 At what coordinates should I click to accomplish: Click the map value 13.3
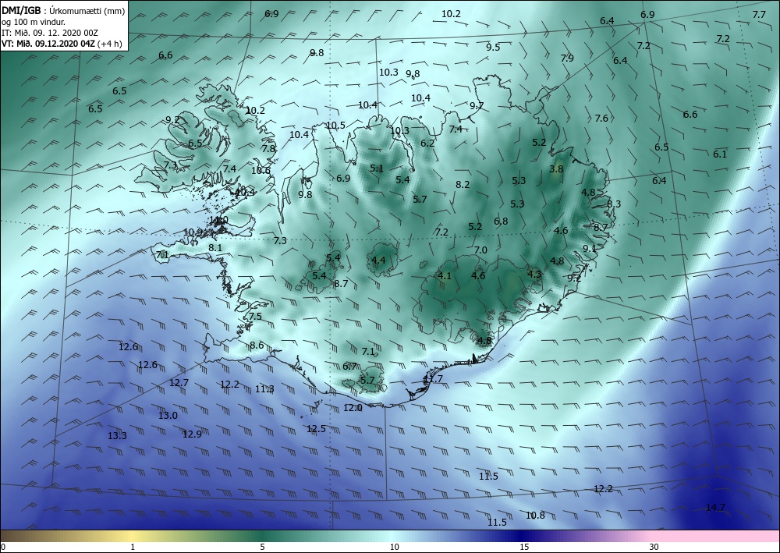coord(118,436)
